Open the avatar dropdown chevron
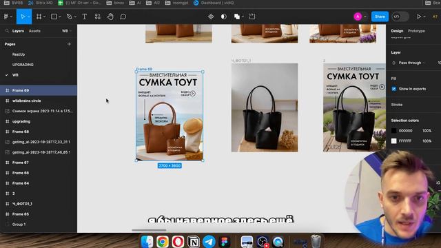Image resolution: width=441 pixels, height=248 pixels. click(x=365, y=17)
